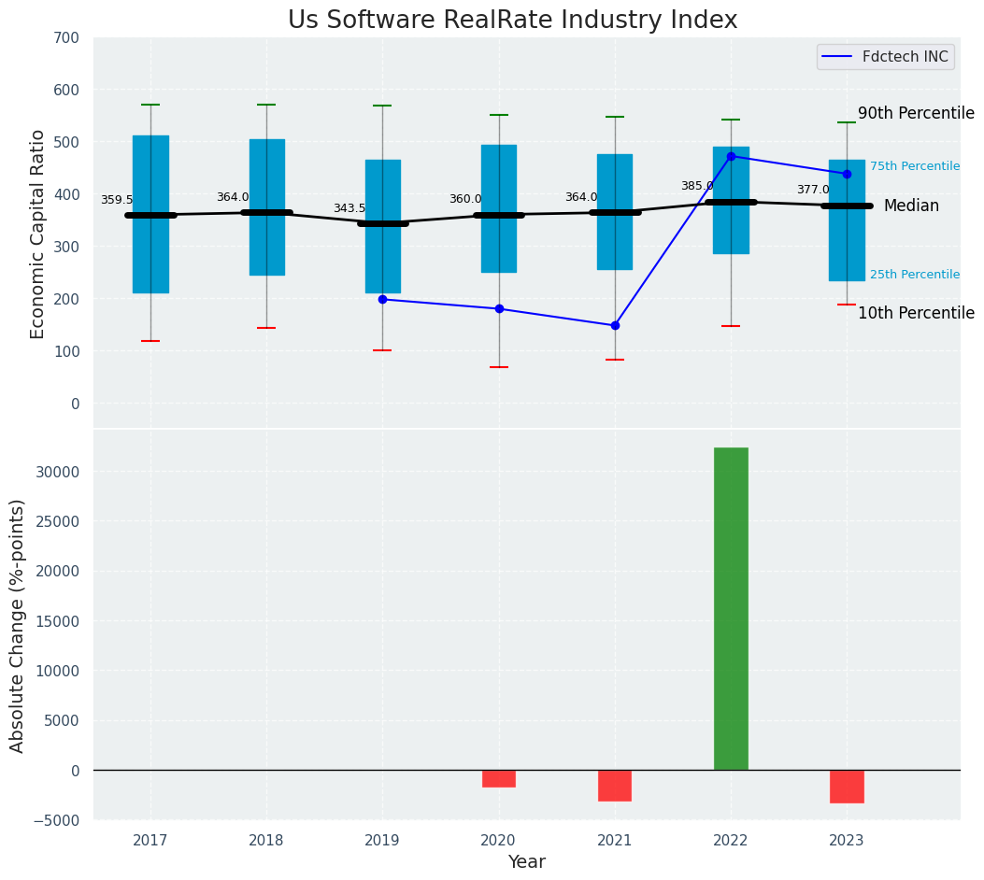Click the median value 360.0
This screenshot has height=880, width=984.
[x=465, y=199]
